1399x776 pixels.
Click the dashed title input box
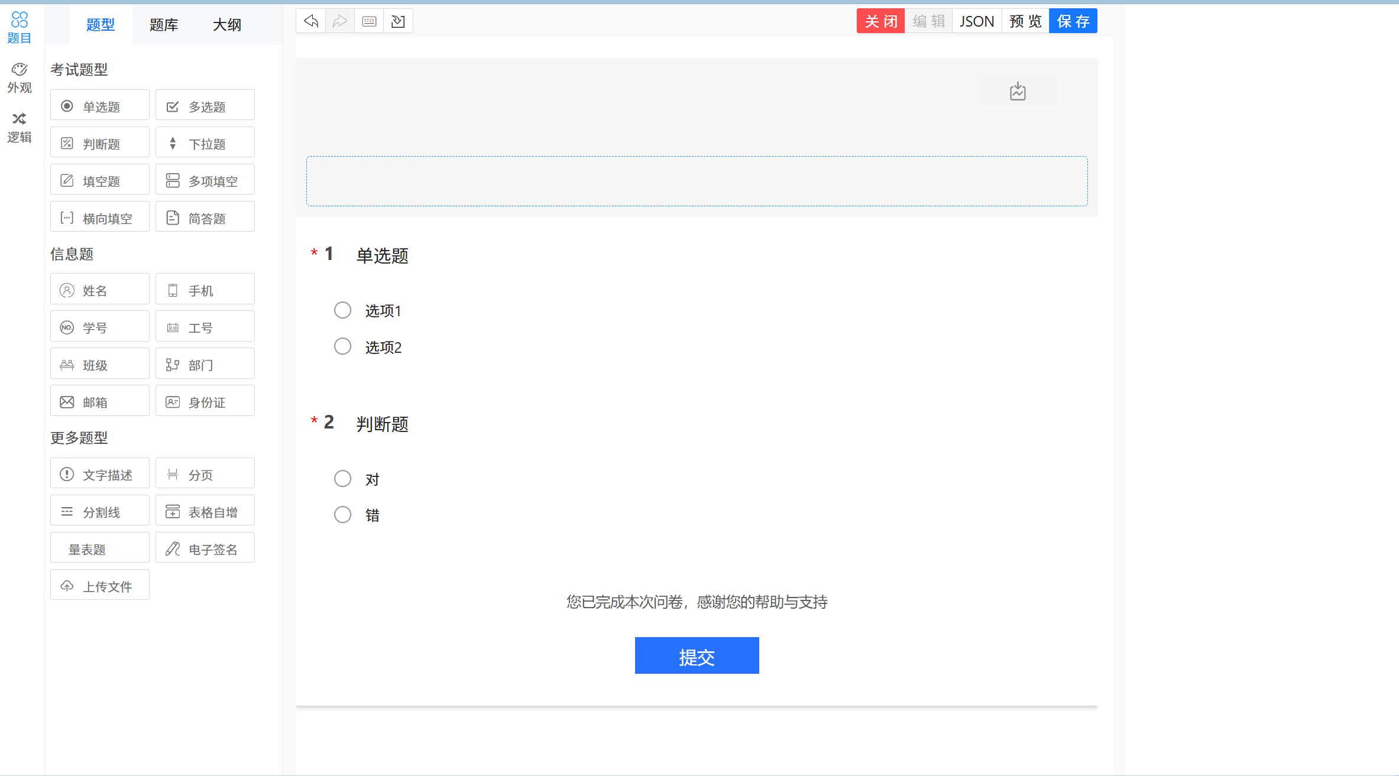(697, 181)
